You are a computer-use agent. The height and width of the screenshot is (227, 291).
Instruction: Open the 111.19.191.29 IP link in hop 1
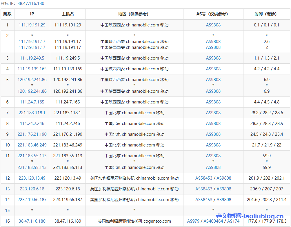point(32,25)
